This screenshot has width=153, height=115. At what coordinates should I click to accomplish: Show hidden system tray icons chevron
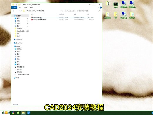(x=150, y=113)
